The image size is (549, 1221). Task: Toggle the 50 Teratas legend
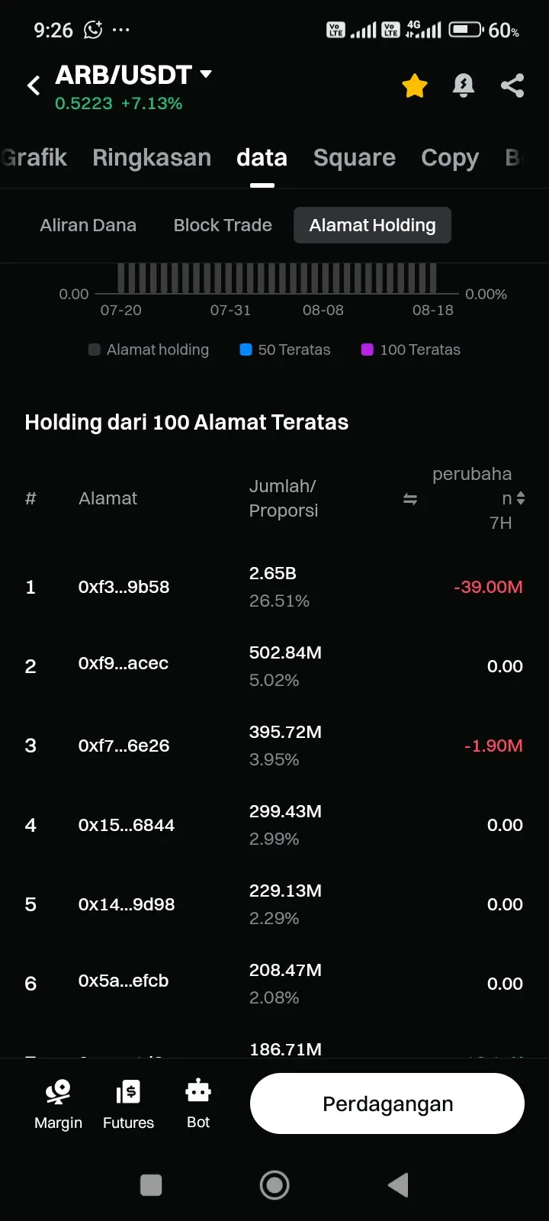click(x=285, y=350)
